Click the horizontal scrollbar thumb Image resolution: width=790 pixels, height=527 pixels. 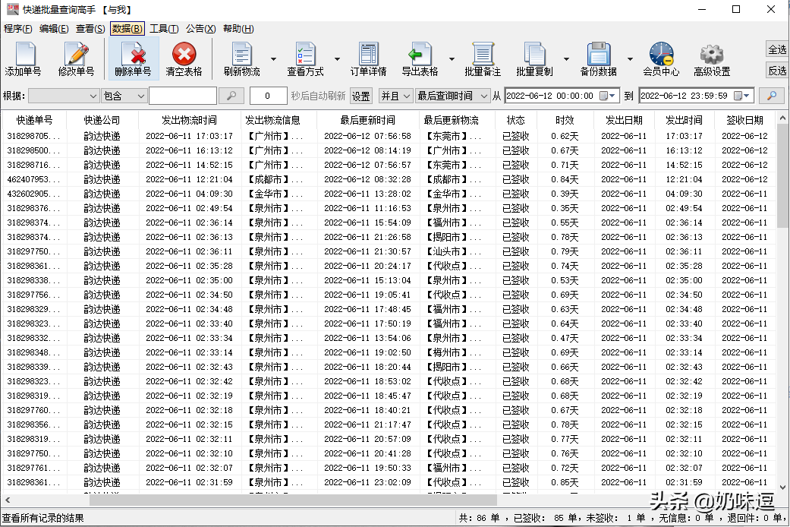pyautogui.click(x=293, y=500)
